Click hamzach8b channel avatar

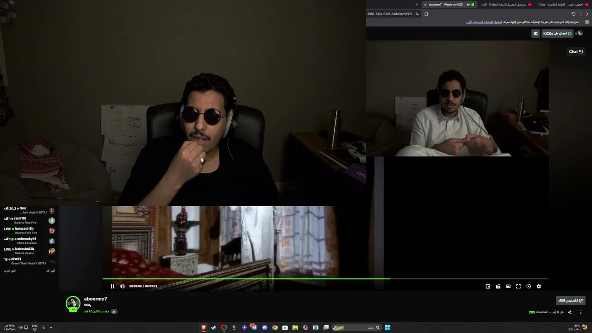[52, 231]
